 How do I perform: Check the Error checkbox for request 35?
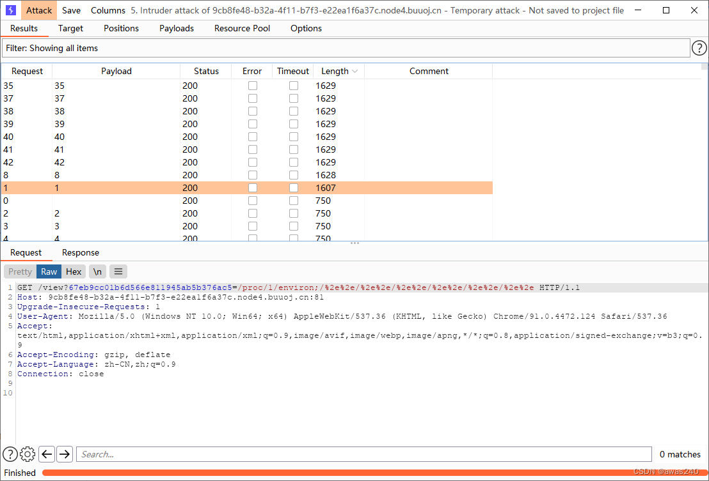(252, 85)
